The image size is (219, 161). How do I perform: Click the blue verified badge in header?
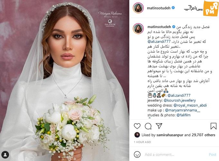(173, 8)
